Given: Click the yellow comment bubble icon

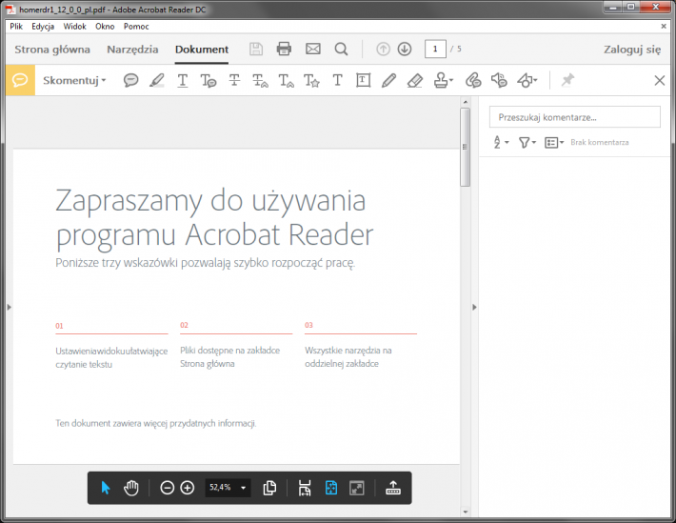Looking at the screenshot, I should click(20, 80).
